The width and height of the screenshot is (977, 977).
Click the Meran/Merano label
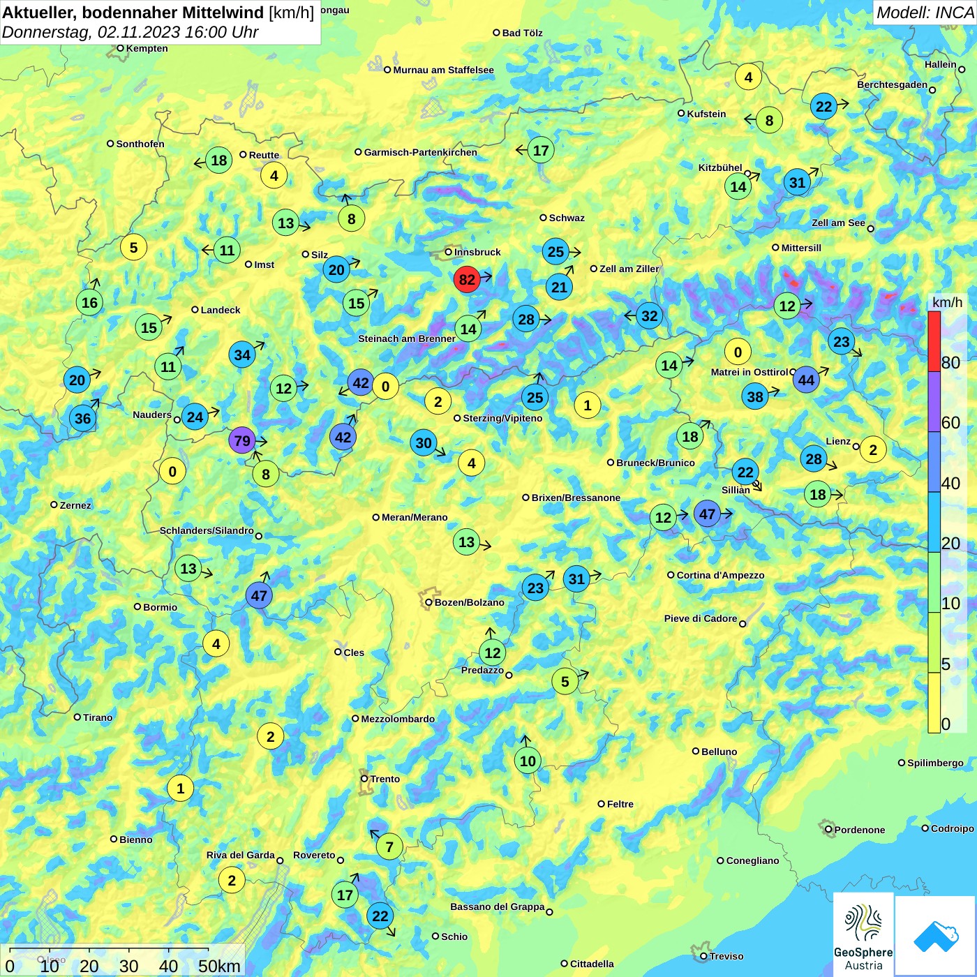[x=415, y=517]
